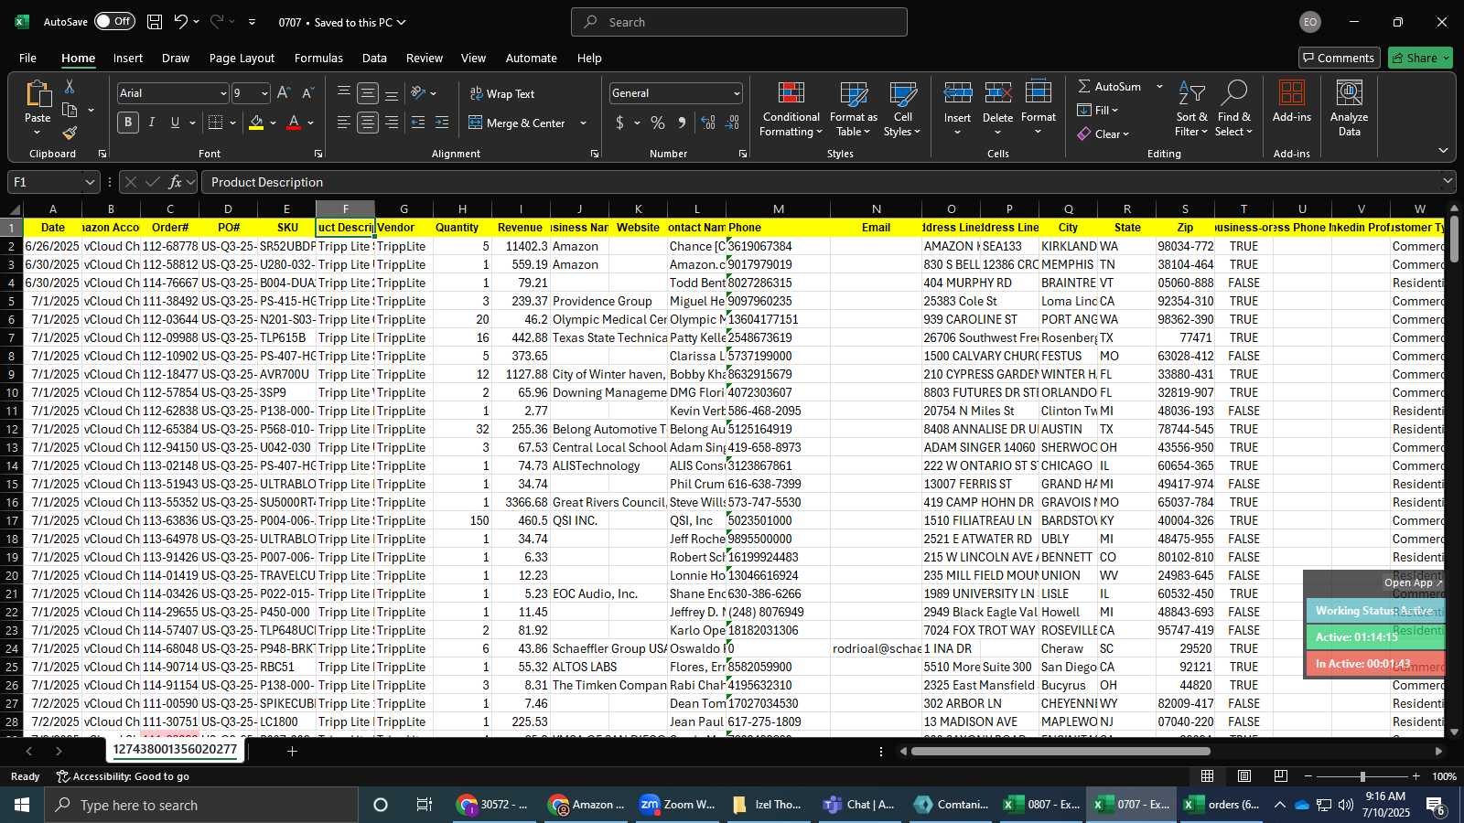Open Find & Select menu
This screenshot has width=1464, height=823.
(1233, 110)
